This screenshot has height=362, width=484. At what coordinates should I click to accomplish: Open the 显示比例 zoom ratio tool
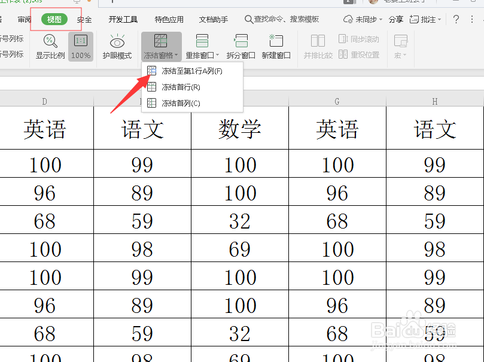point(50,47)
